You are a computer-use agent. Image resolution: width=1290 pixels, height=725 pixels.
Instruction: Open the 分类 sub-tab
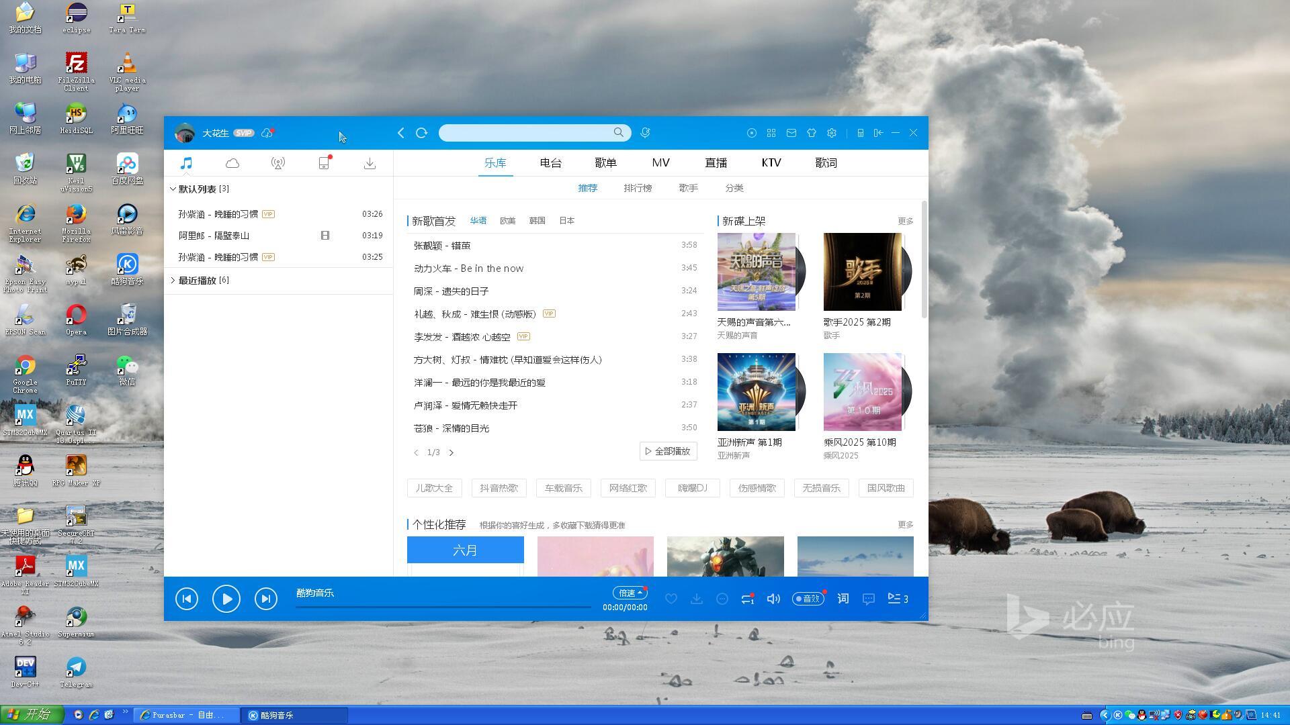[734, 188]
